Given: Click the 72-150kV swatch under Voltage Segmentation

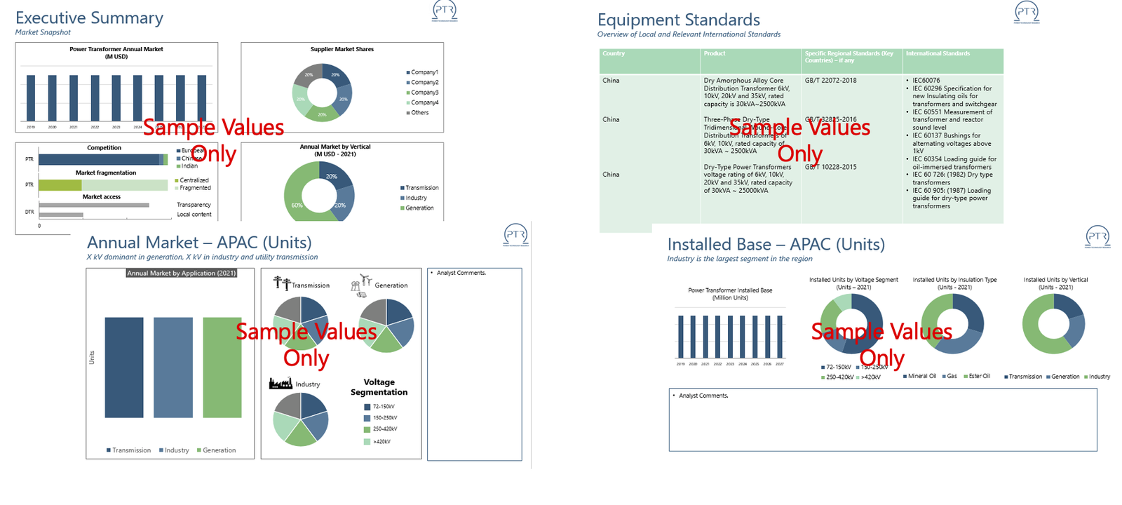Looking at the screenshot, I should point(367,407).
